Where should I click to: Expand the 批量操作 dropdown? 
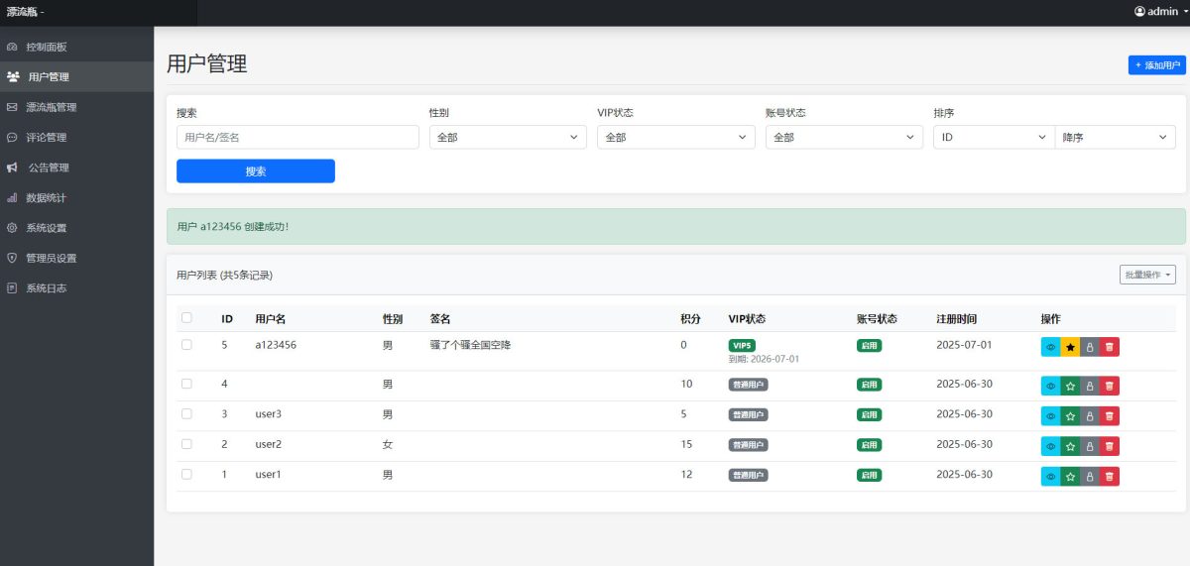tap(1147, 275)
